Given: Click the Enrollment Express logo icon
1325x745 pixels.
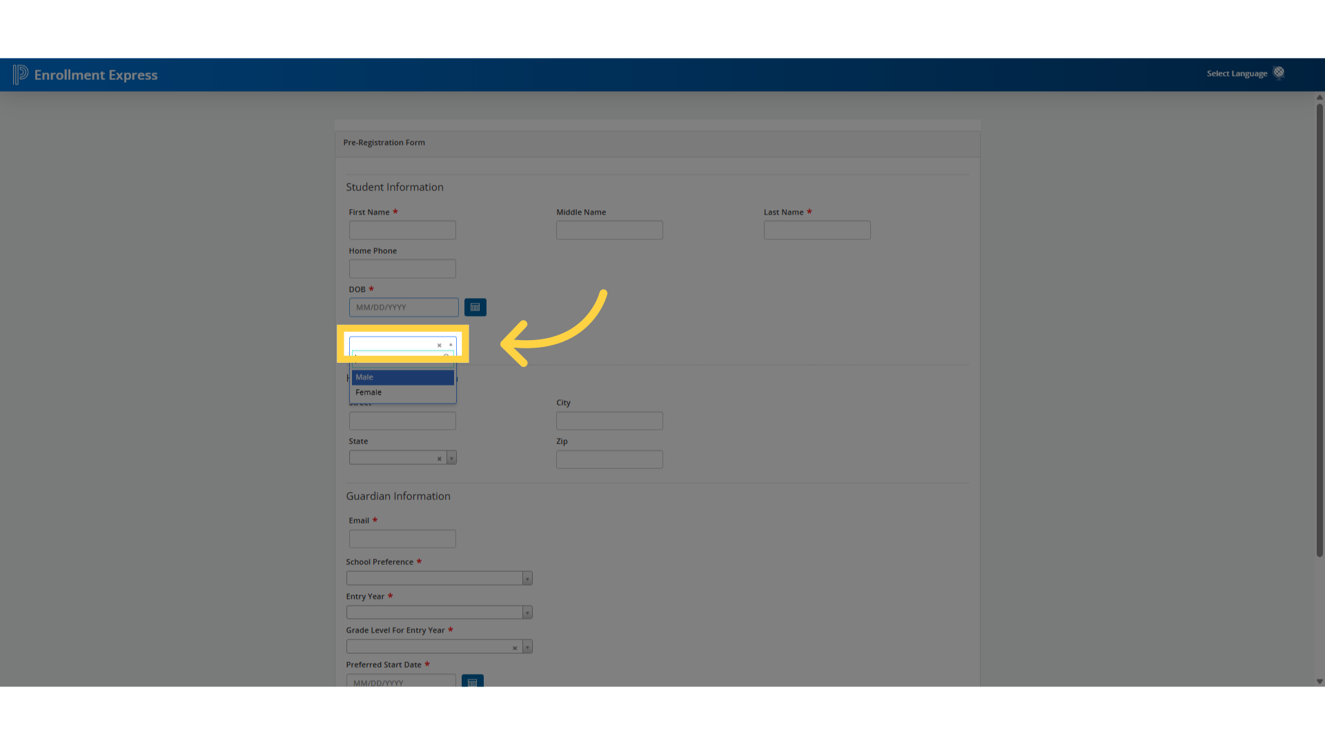Looking at the screenshot, I should (21, 74).
